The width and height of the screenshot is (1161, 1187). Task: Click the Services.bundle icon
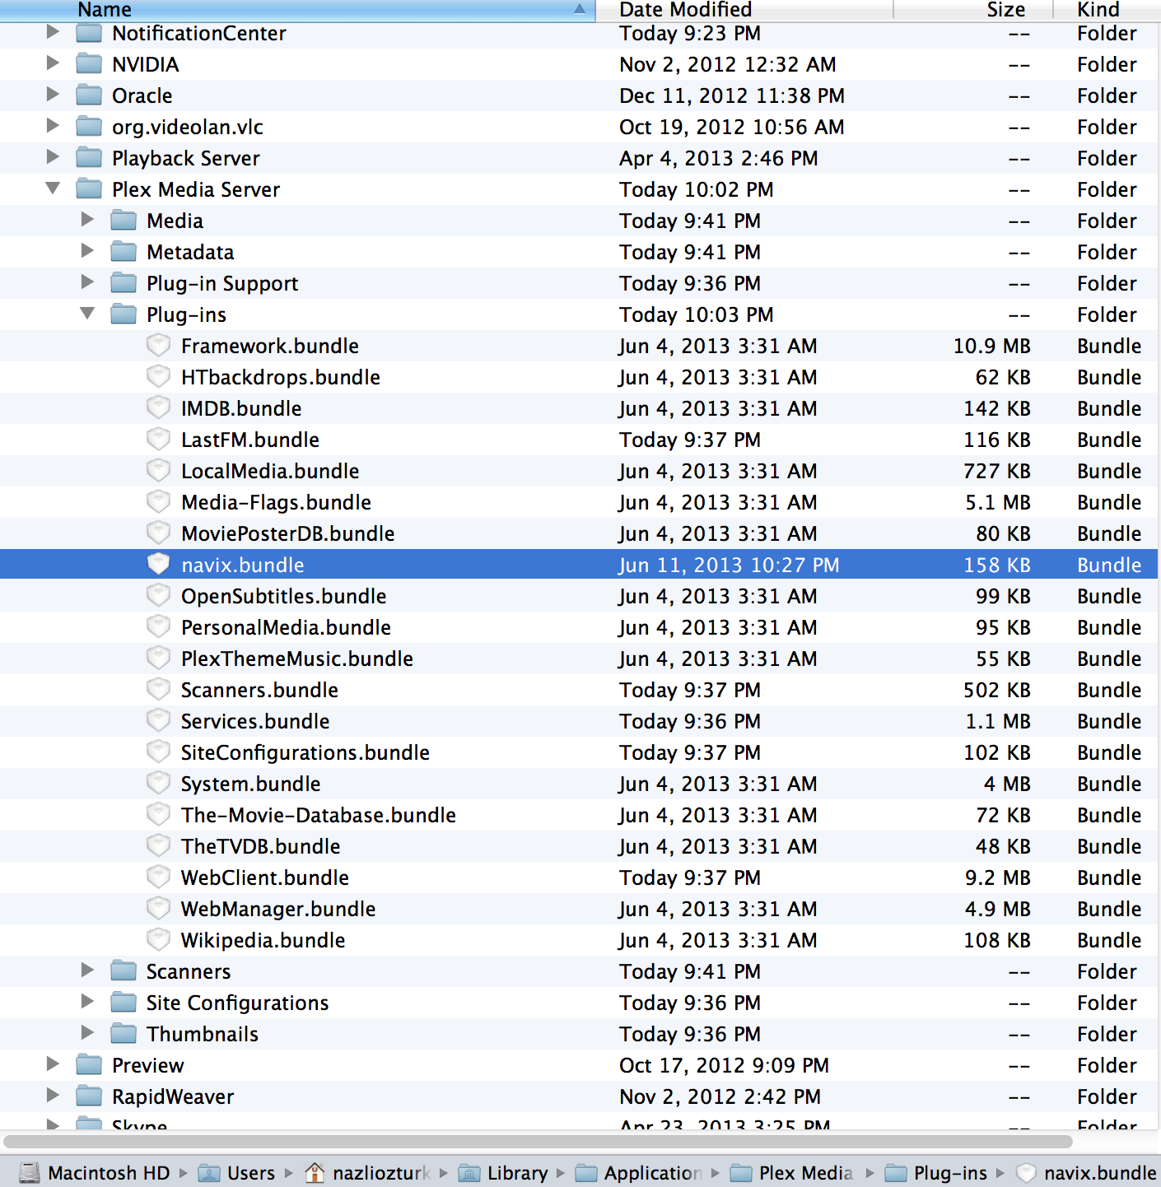click(158, 721)
